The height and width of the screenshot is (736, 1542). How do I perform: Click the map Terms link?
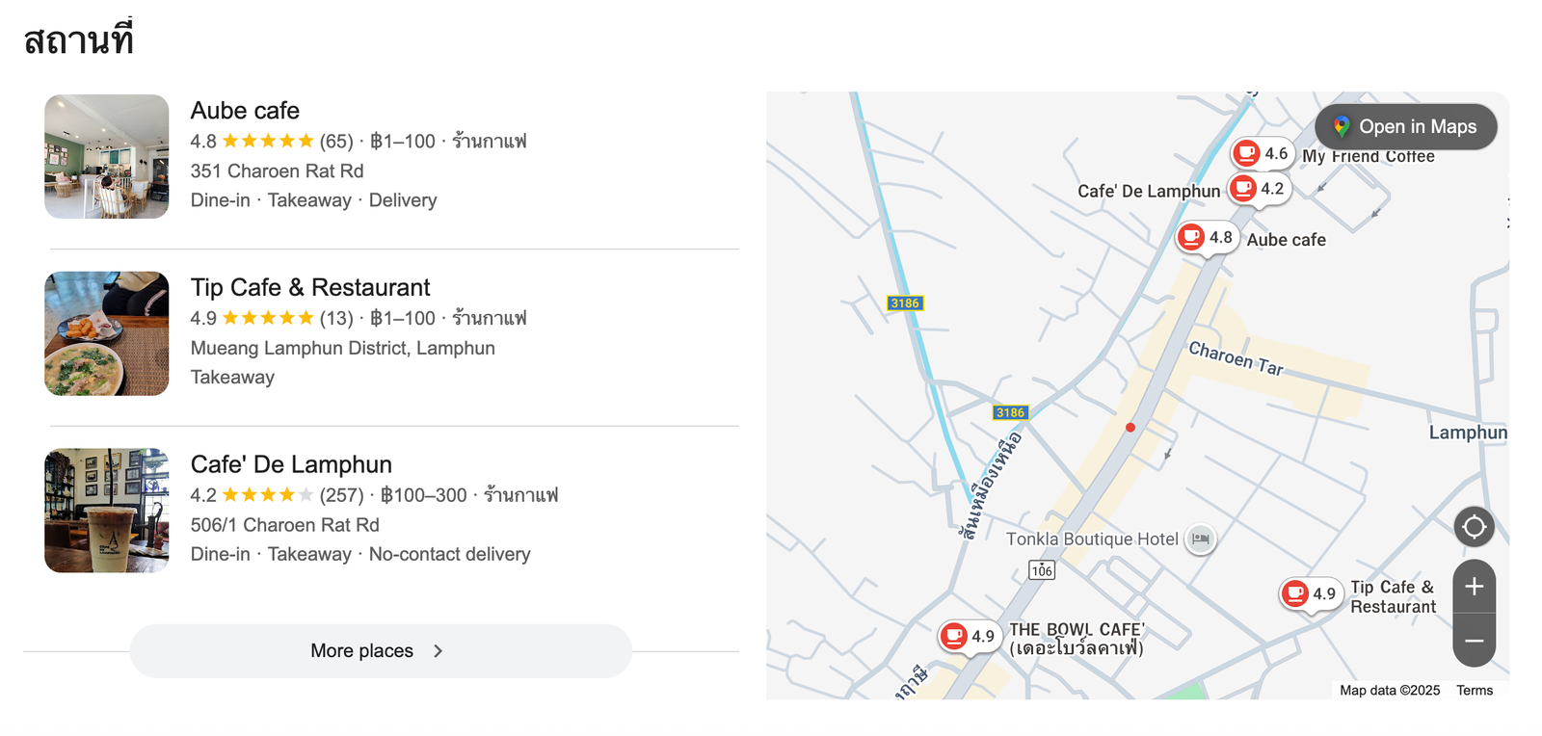coord(1474,691)
